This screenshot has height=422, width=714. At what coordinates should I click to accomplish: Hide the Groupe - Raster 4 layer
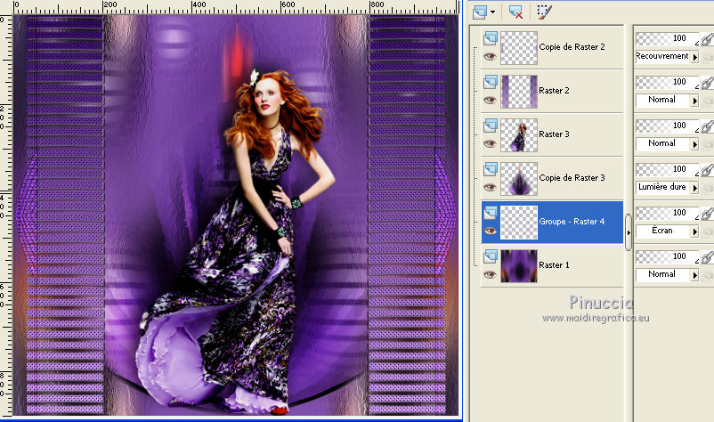tap(490, 231)
